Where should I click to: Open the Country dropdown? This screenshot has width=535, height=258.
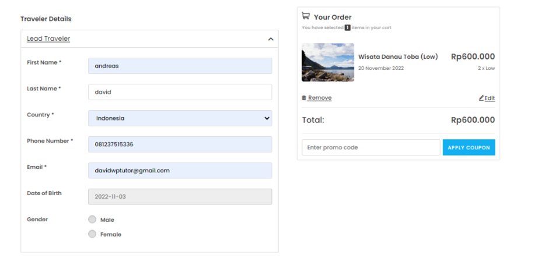[180, 118]
